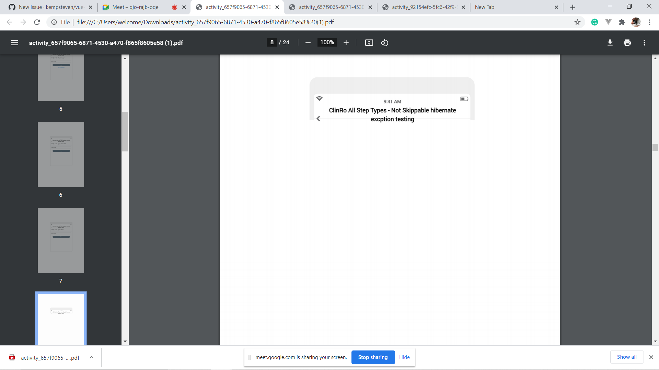Viewport: 659px width, 370px height.
Task: Switch to the Meet qjo-rajb-oqe tab
Action: pyautogui.click(x=136, y=7)
